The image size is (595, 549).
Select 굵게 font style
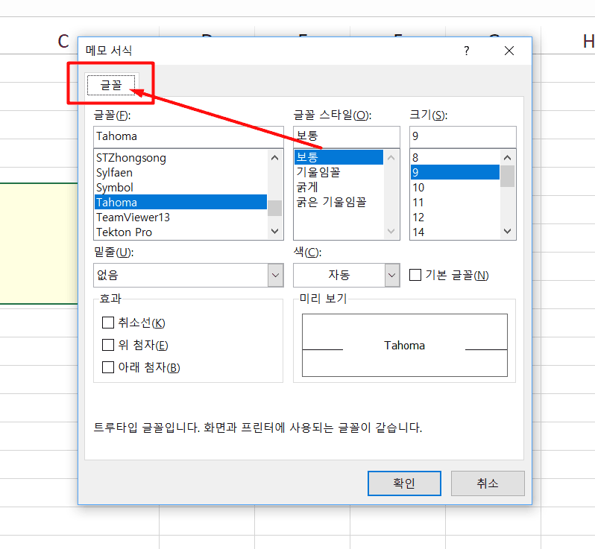(339, 187)
